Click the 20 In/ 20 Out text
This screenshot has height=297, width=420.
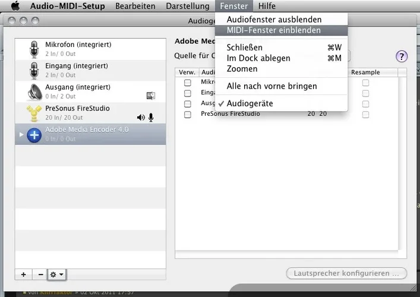pos(64,118)
